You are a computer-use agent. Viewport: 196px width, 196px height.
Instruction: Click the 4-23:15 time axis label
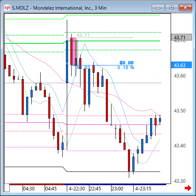(143, 189)
